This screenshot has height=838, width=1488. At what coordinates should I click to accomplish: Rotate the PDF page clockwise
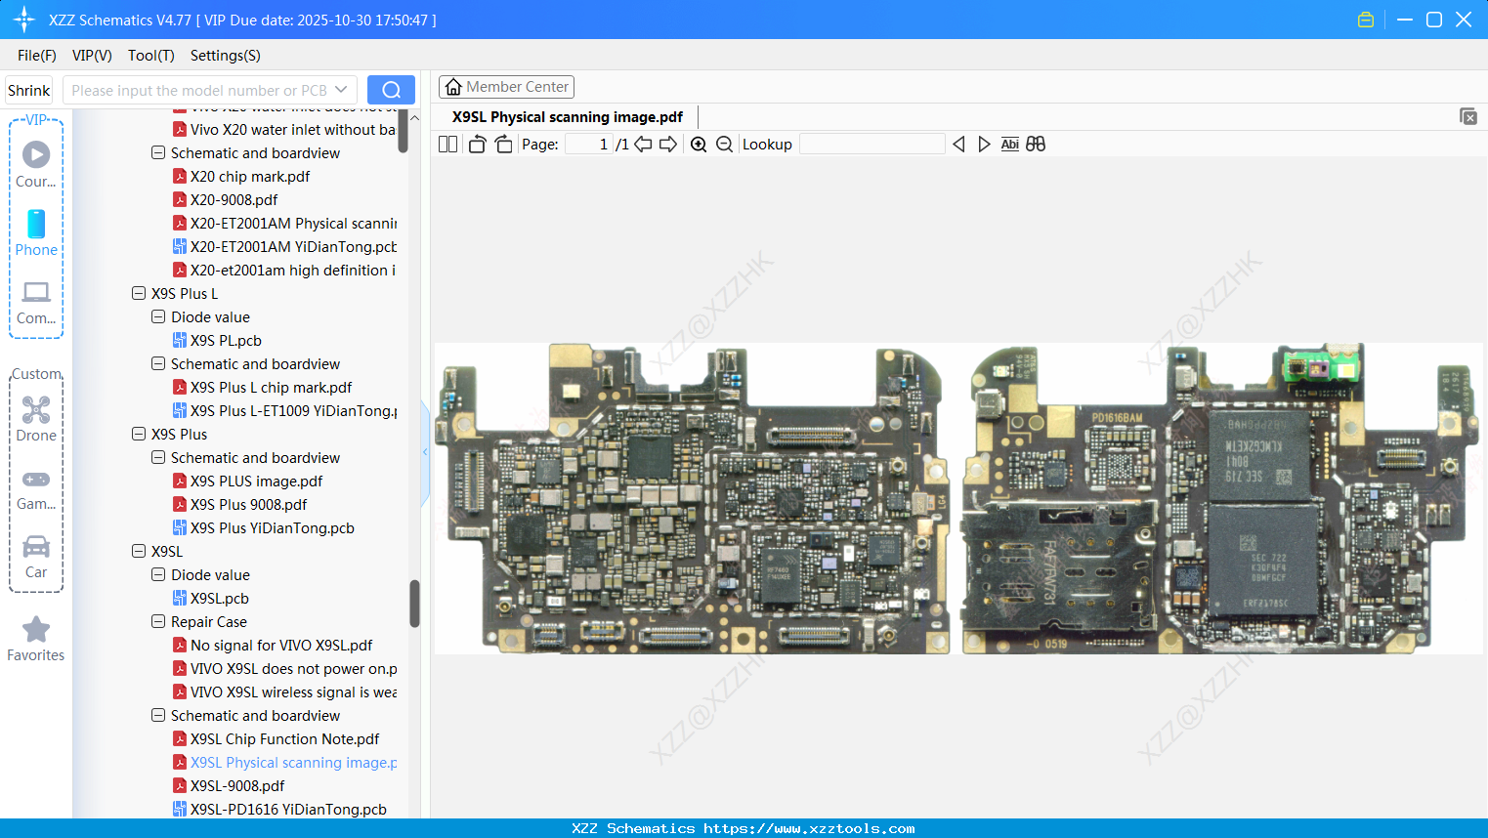tap(502, 143)
